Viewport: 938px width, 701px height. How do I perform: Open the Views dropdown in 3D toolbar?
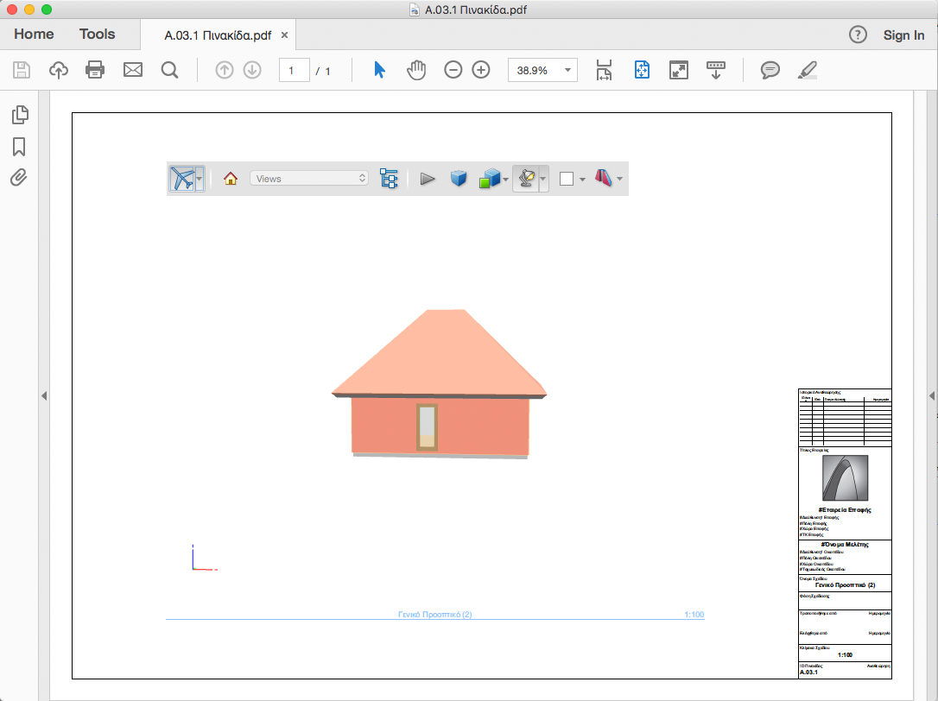[x=309, y=178]
